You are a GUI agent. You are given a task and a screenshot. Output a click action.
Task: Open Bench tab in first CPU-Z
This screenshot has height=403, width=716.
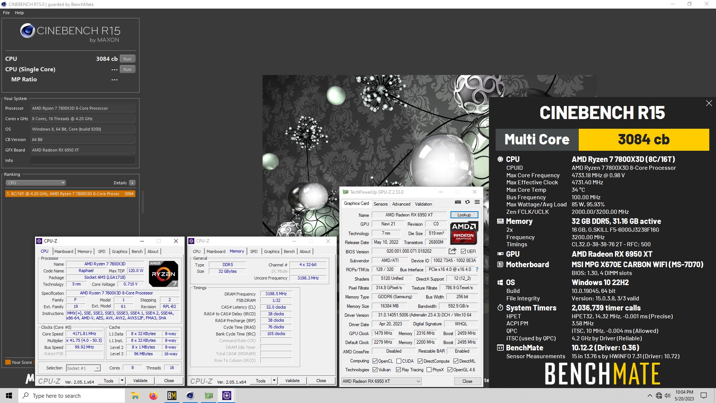pyautogui.click(x=137, y=252)
